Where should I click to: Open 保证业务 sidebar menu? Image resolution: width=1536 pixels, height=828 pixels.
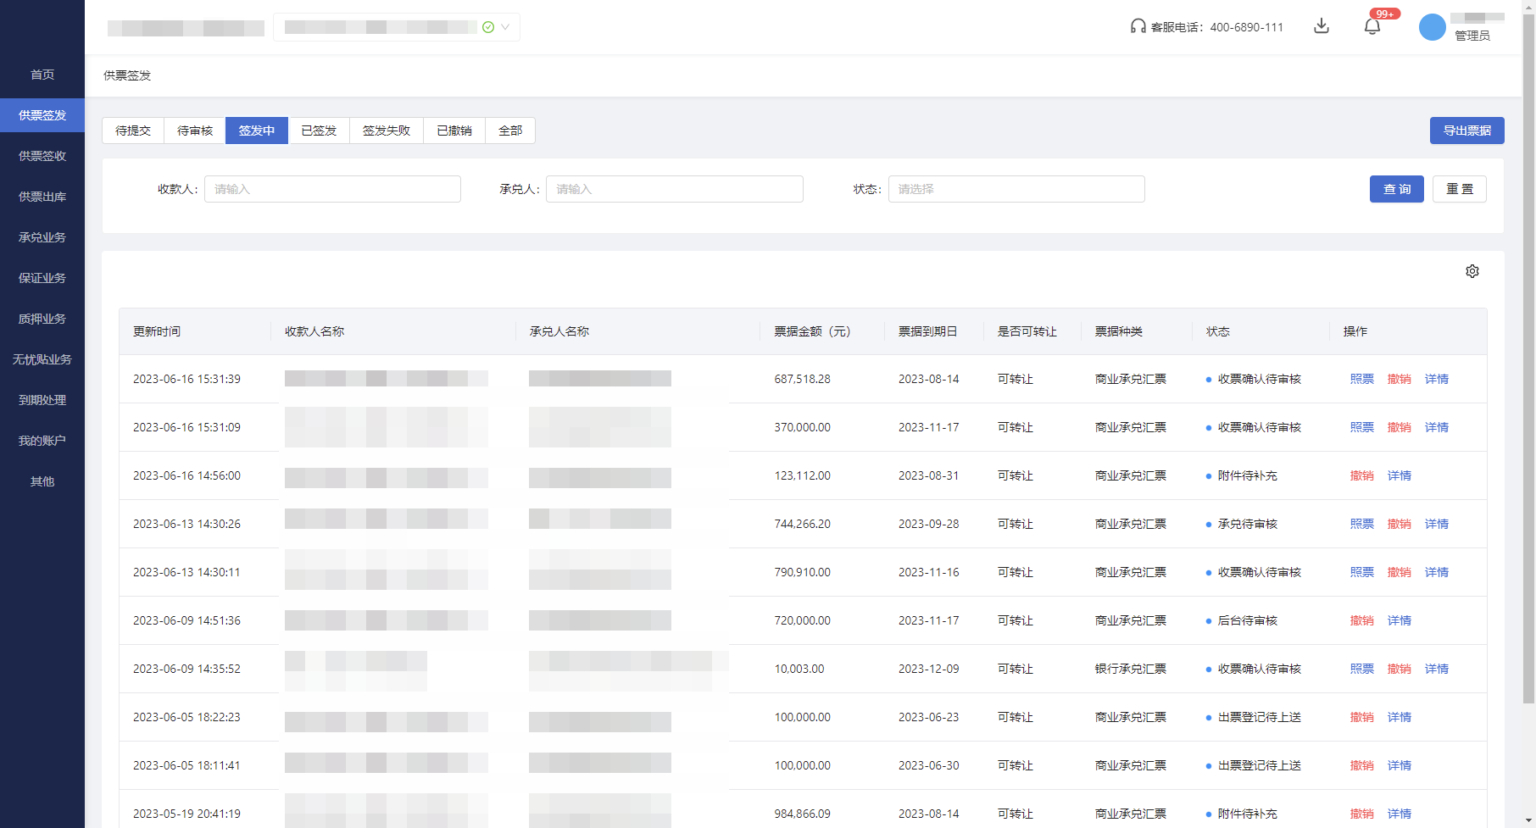(x=42, y=278)
